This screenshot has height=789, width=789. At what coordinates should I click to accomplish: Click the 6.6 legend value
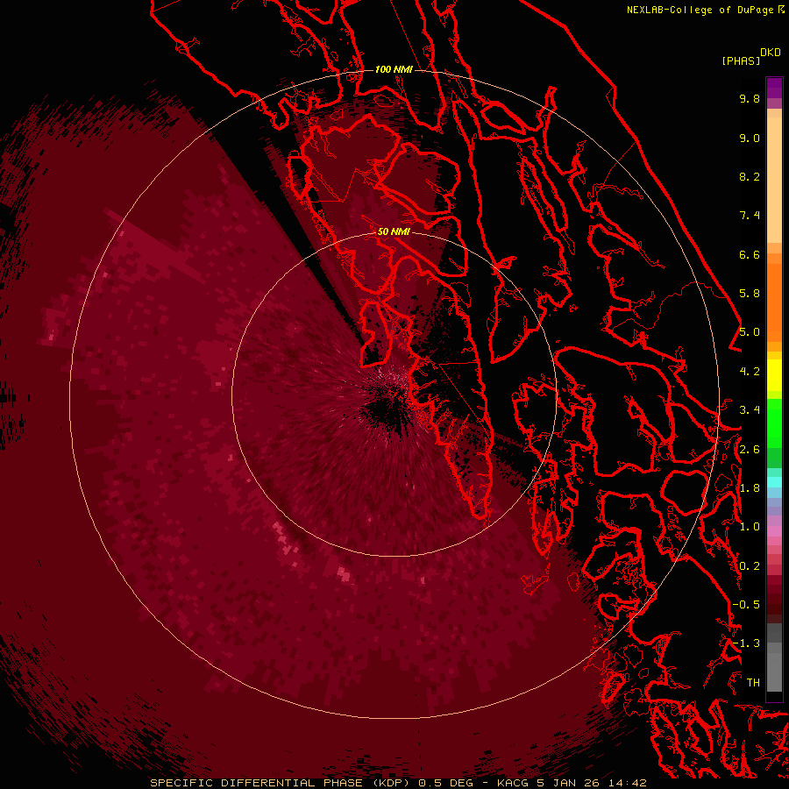(x=750, y=254)
